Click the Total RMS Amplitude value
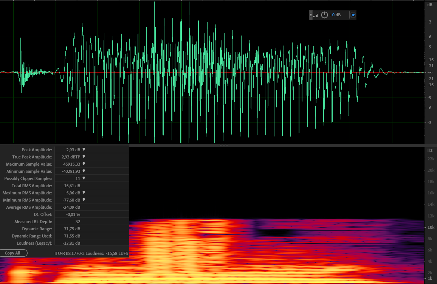The height and width of the screenshot is (284, 437). [72, 186]
